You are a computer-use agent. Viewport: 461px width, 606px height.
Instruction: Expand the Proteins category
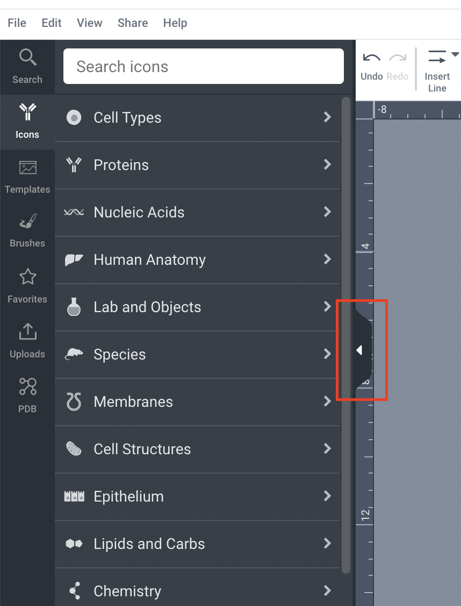(x=197, y=165)
